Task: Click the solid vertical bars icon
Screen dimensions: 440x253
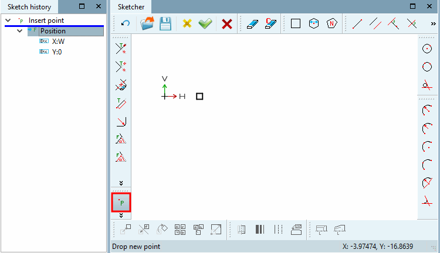Action: pyautogui.click(x=260, y=230)
